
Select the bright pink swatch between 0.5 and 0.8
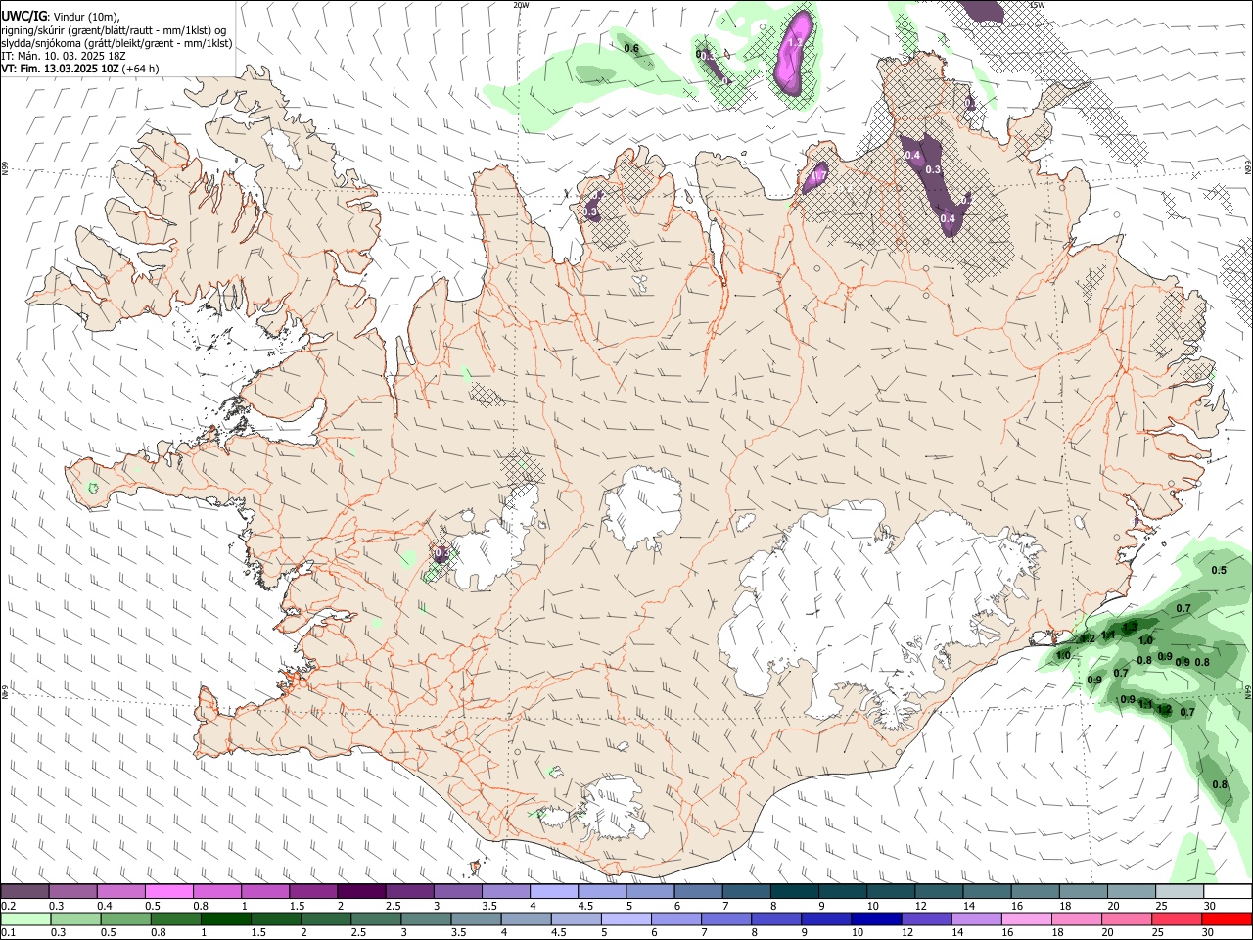coord(169,891)
